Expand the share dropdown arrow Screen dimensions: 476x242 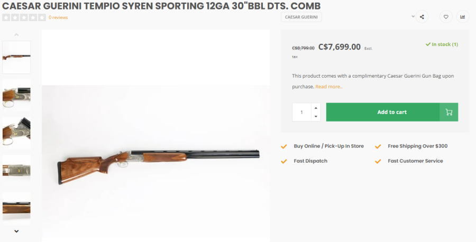click(413, 16)
